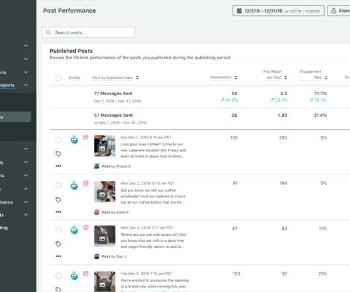Click the 71.7% engagement rate value
The height and width of the screenshot is (292, 350).
[320, 93]
